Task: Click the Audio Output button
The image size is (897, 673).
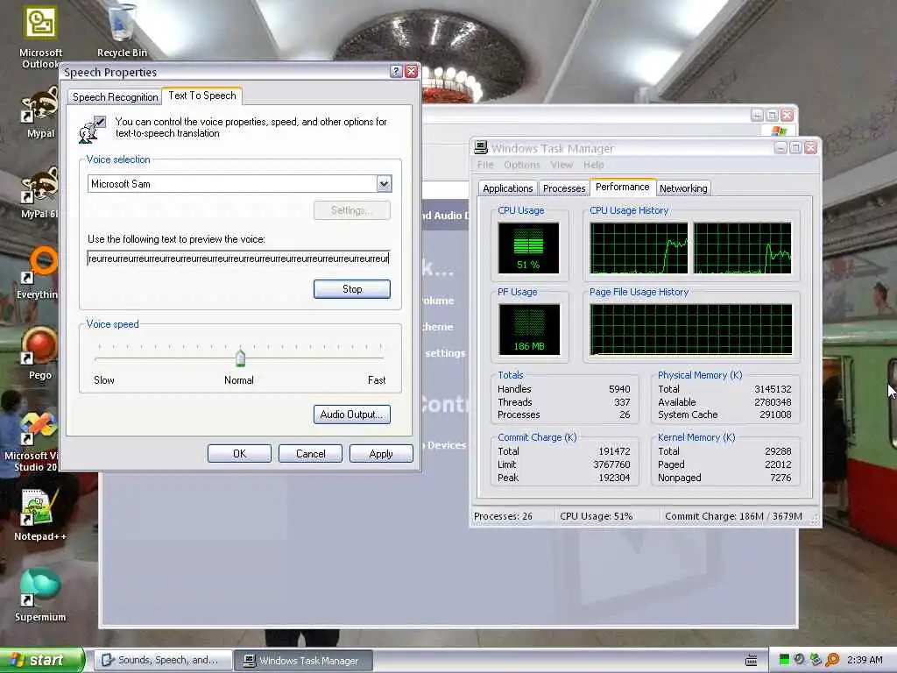Action: click(x=352, y=414)
